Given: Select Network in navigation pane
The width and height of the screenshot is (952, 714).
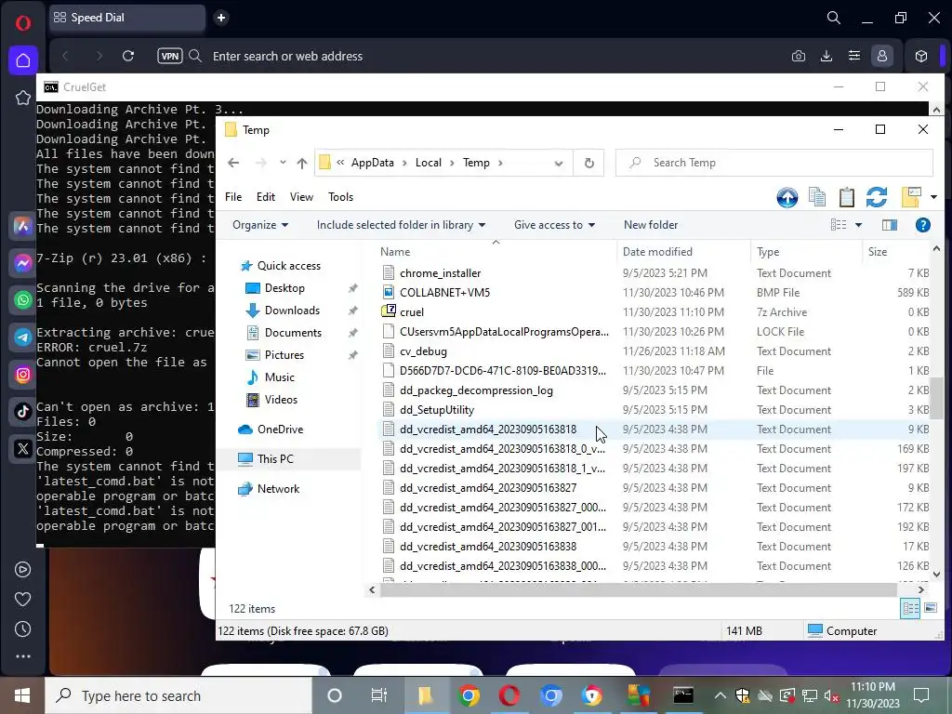Looking at the screenshot, I should click(x=278, y=489).
